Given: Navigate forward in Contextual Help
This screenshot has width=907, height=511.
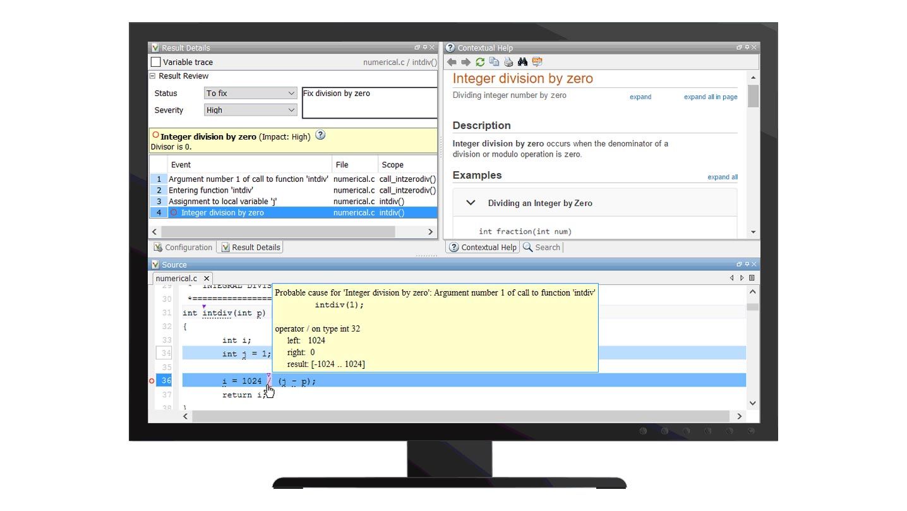Looking at the screenshot, I should click(466, 62).
